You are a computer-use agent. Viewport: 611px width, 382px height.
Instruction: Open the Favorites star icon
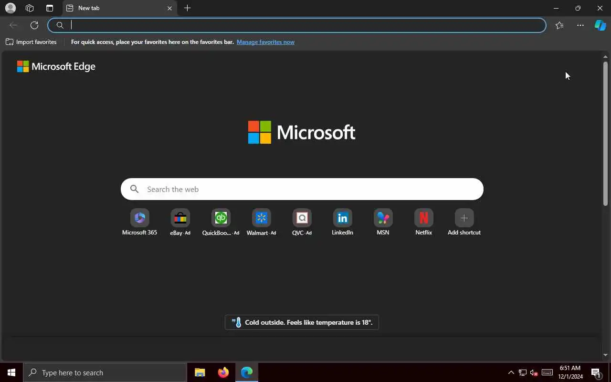pos(559,25)
